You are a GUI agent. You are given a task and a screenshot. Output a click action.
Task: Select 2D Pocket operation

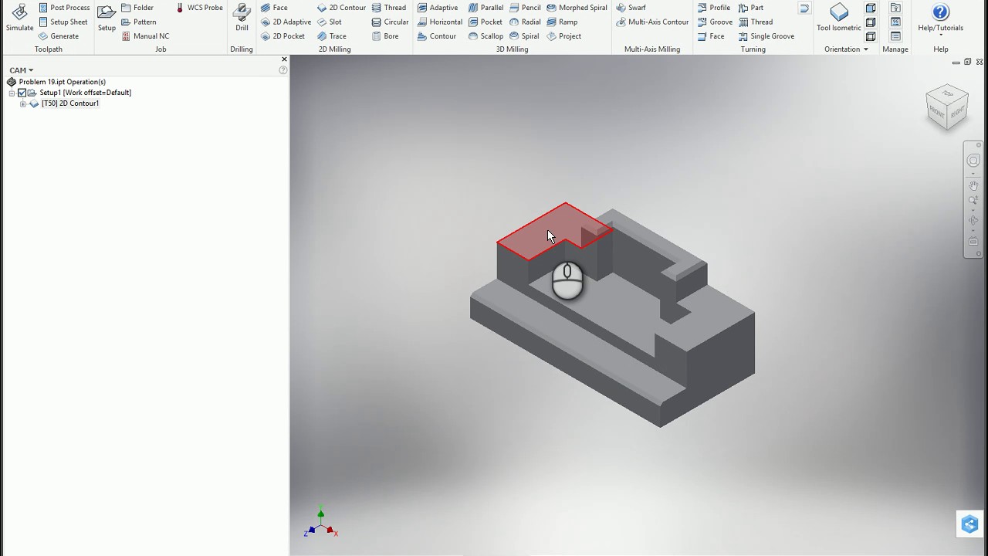pos(283,36)
